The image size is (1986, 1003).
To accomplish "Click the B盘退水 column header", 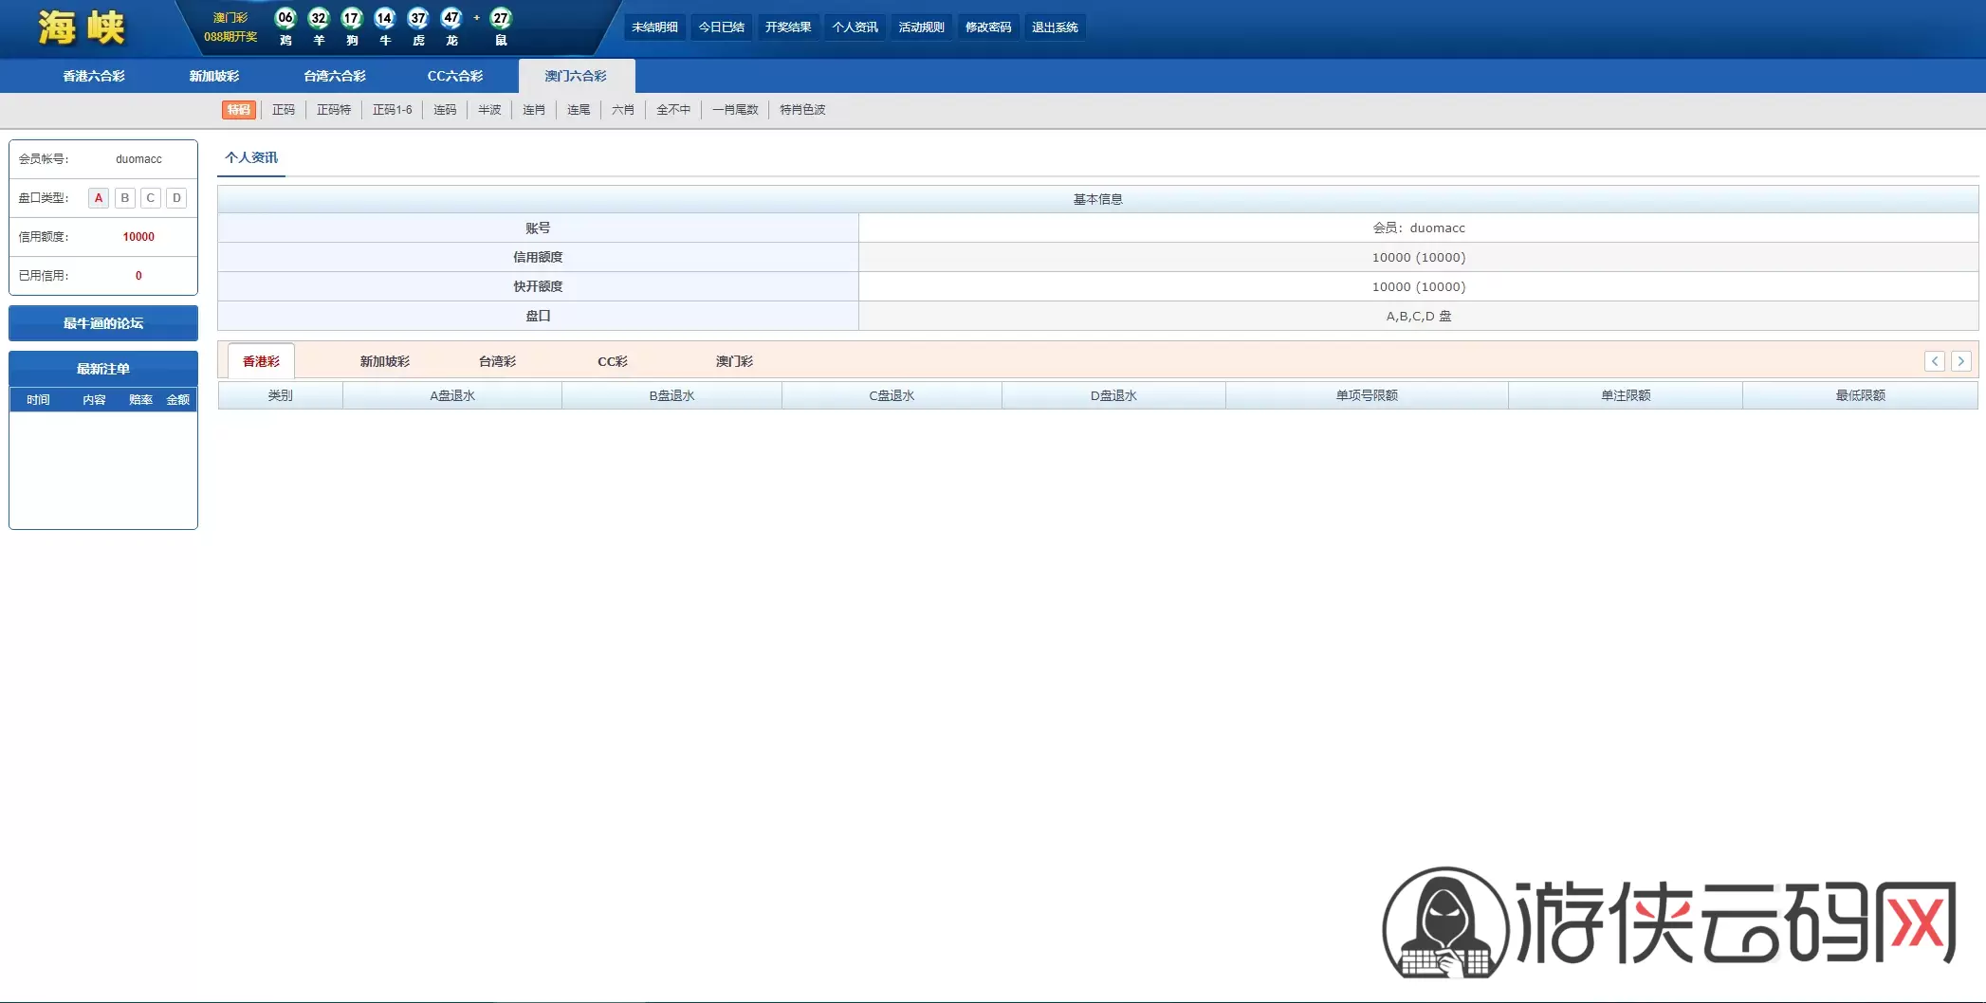I will [672, 395].
